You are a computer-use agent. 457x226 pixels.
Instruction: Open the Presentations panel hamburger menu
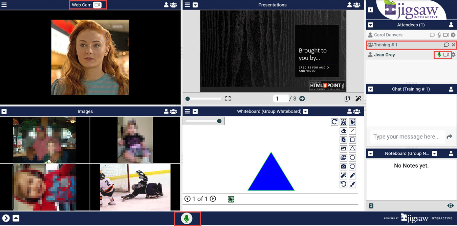[x=187, y=5]
